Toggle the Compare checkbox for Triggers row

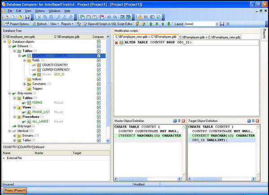coord(99,89)
